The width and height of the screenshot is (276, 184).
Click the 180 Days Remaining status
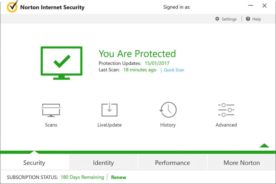point(82,177)
